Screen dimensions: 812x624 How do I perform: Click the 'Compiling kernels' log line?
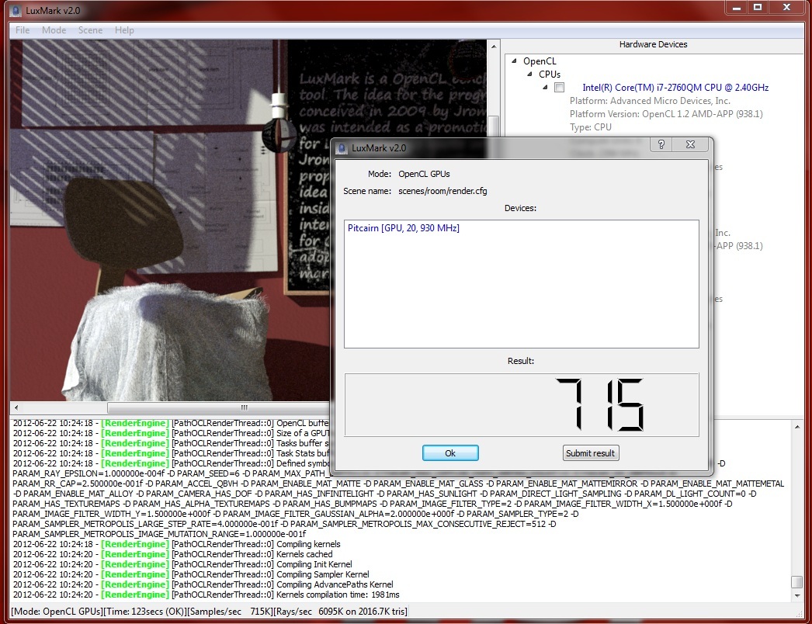(176, 544)
